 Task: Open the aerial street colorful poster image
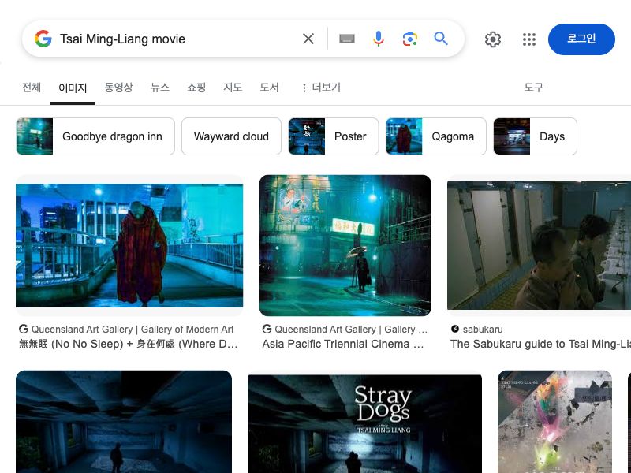point(554,422)
